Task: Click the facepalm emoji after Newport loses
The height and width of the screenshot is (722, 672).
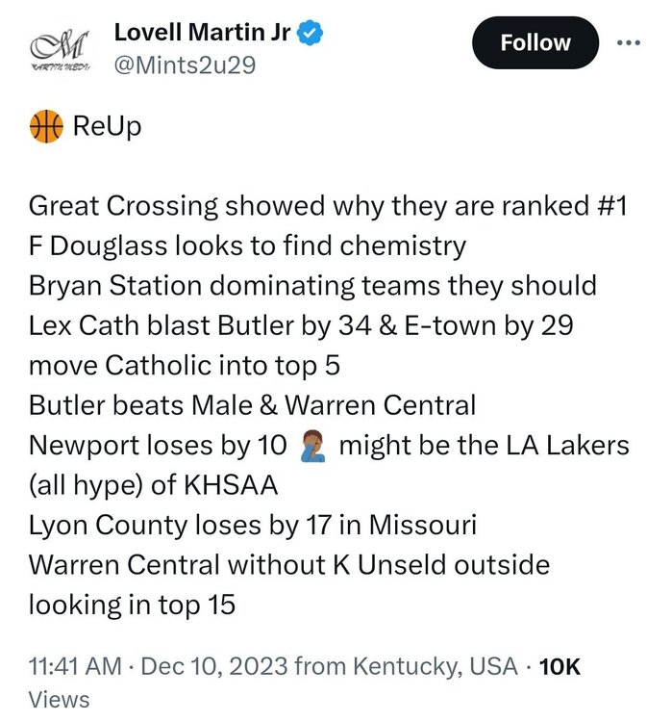Action: 312,446
